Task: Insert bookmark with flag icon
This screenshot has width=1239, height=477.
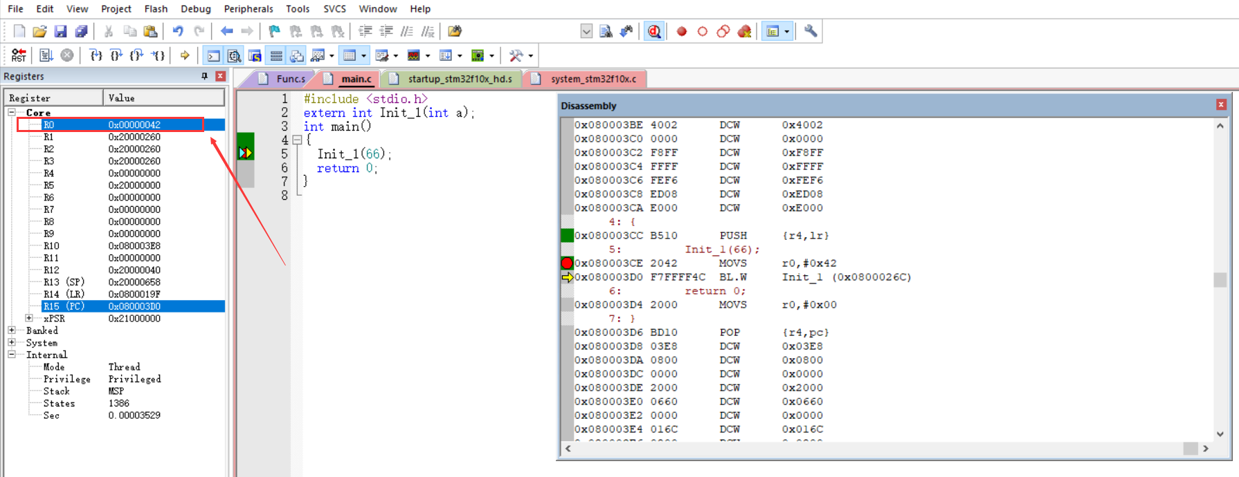Action: point(275,31)
